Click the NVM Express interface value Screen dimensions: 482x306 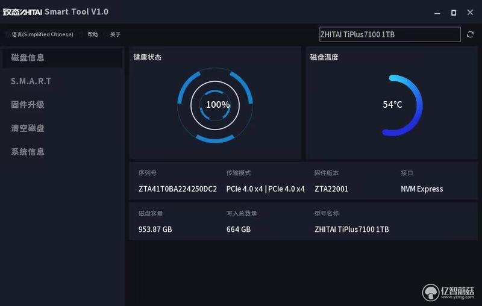point(422,189)
